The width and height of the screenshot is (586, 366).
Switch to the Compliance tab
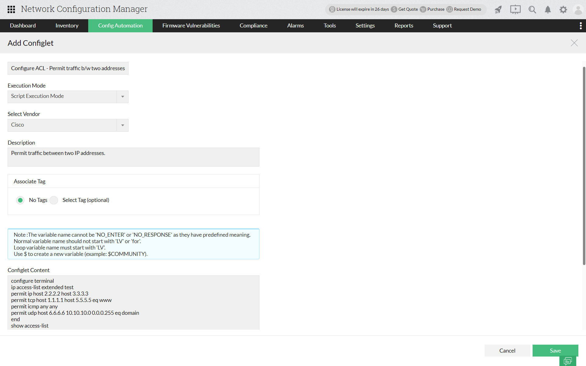click(254, 25)
